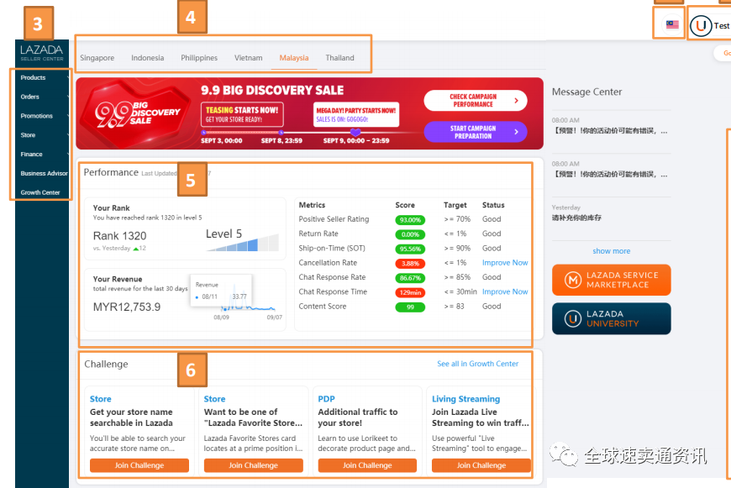Viewport: 731px width, 488px height.
Task: Click the Malaysia flag icon
Action: (672, 25)
